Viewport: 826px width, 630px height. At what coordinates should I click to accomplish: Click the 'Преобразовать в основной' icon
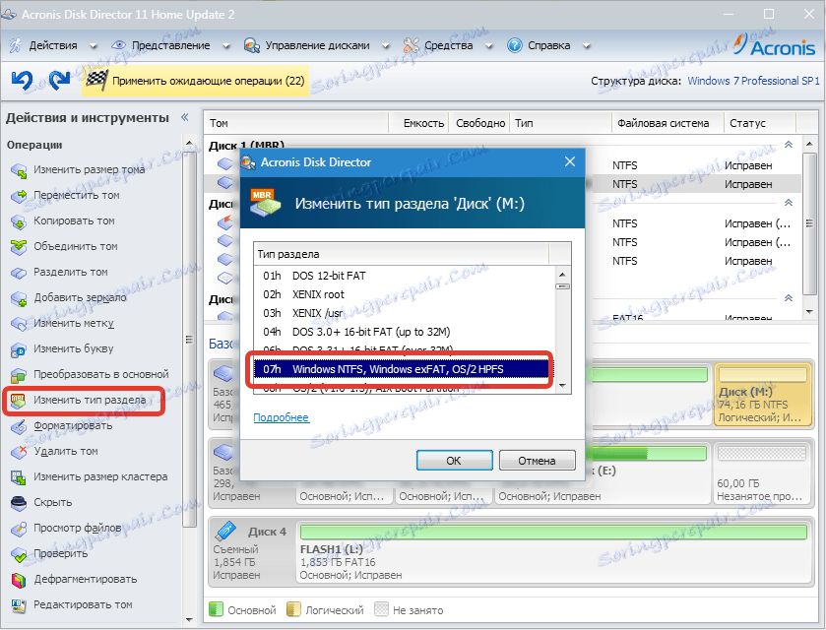pyautogui.click(x=19, y=374)
